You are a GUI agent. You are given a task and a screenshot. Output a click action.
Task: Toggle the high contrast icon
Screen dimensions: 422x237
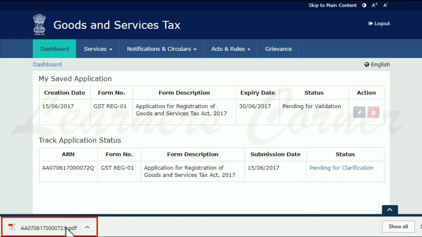coord(364,5)
